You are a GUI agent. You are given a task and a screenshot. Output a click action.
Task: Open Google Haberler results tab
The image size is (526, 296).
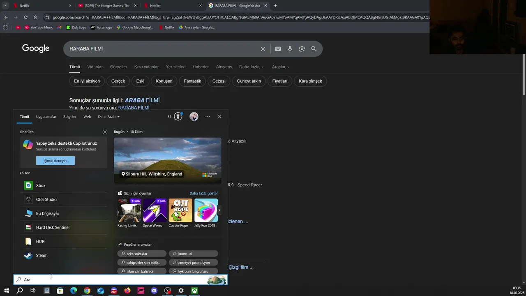201,67
